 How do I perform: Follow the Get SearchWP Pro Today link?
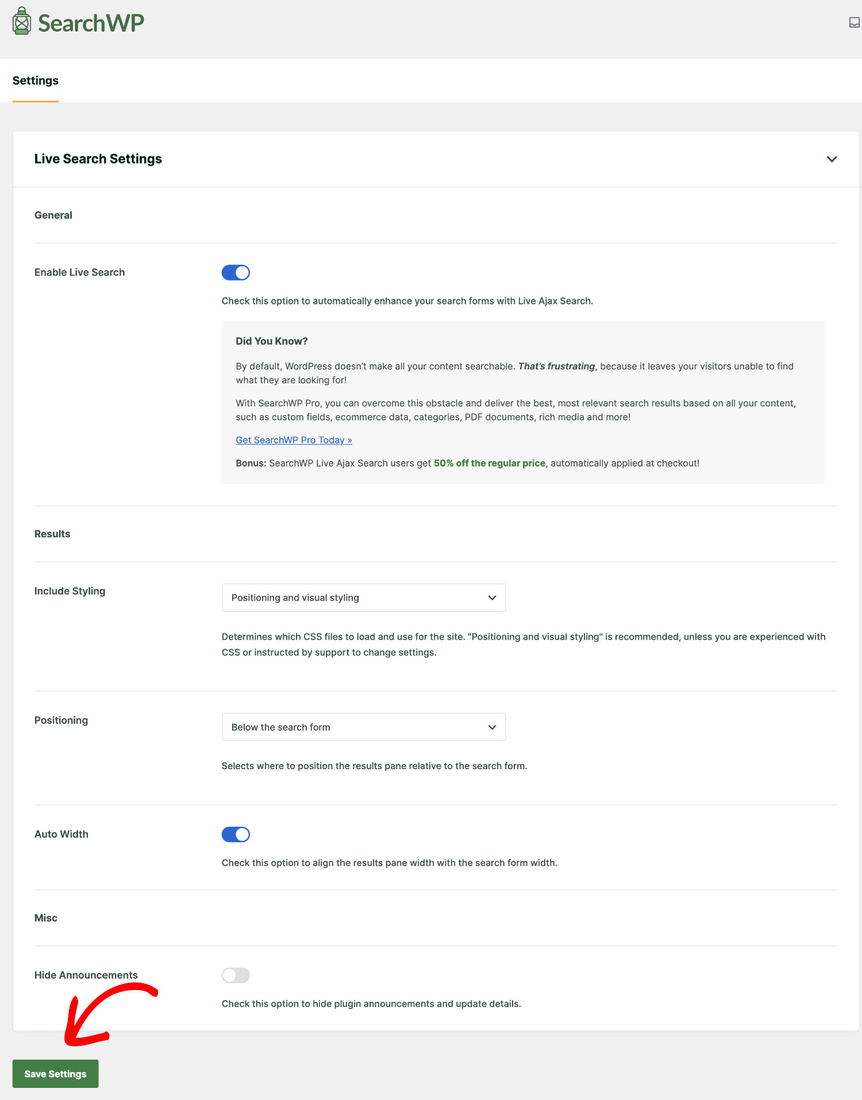(294, 440)
